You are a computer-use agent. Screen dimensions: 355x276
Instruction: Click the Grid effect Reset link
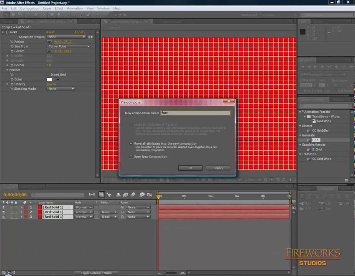50,32
